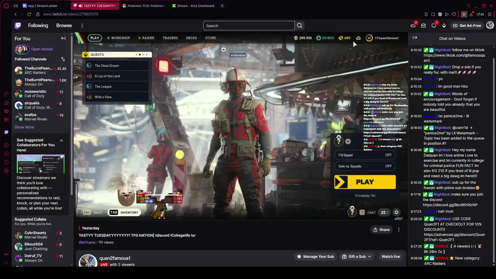This screenshot has height=279, width=496.
Task: Open the Warframe category link
Action: 87,242
